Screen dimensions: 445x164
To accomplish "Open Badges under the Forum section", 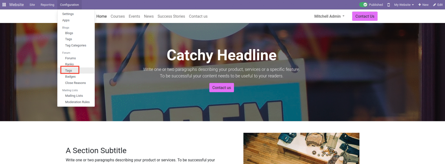I will click(x=70, y=77).
